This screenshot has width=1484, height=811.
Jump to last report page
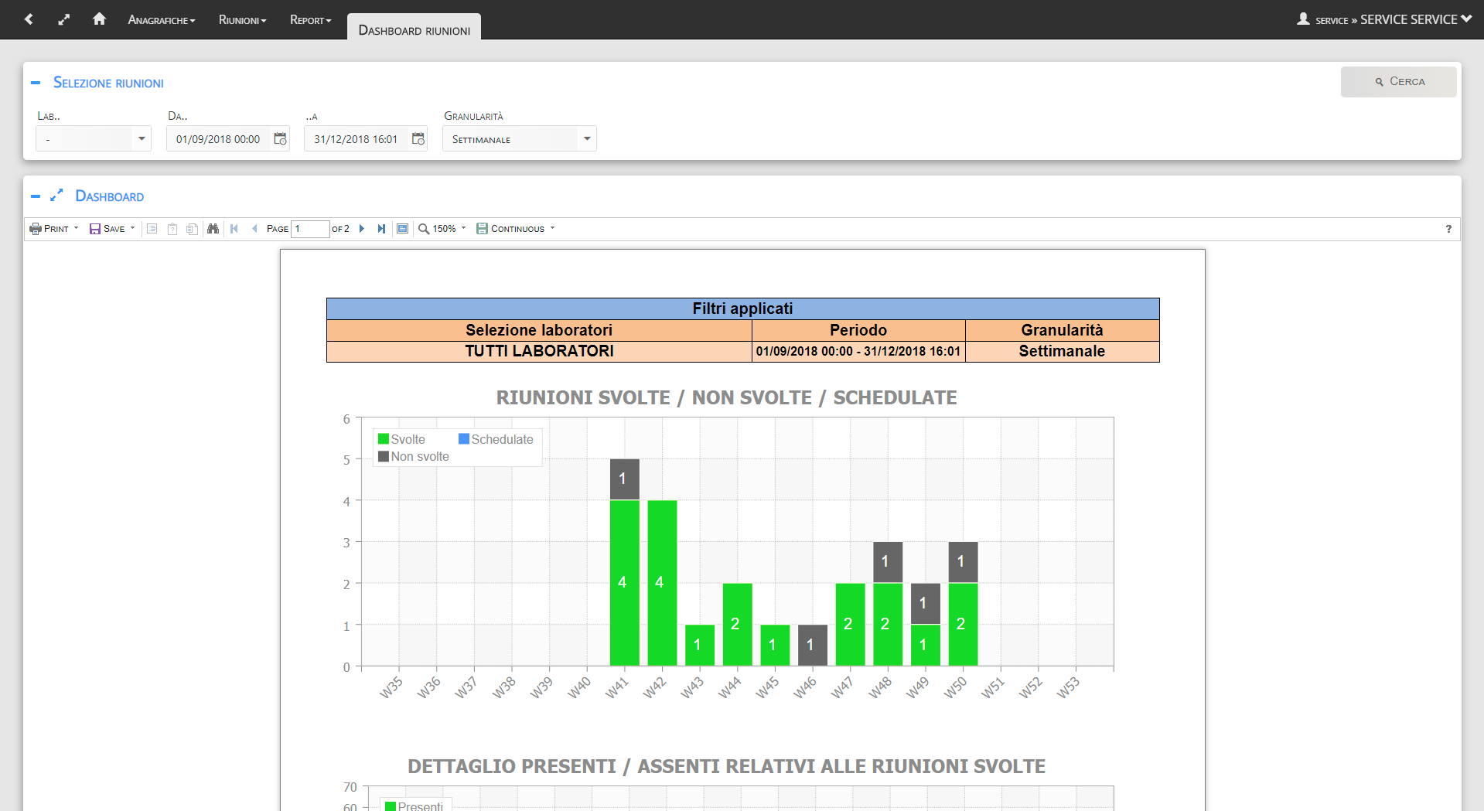click(381, 229)
